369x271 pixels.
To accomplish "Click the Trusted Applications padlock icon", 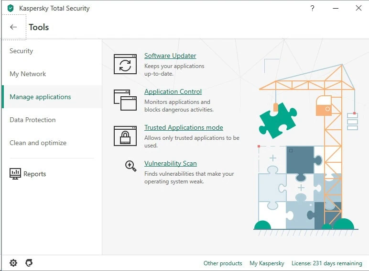I will coord(125,135).
